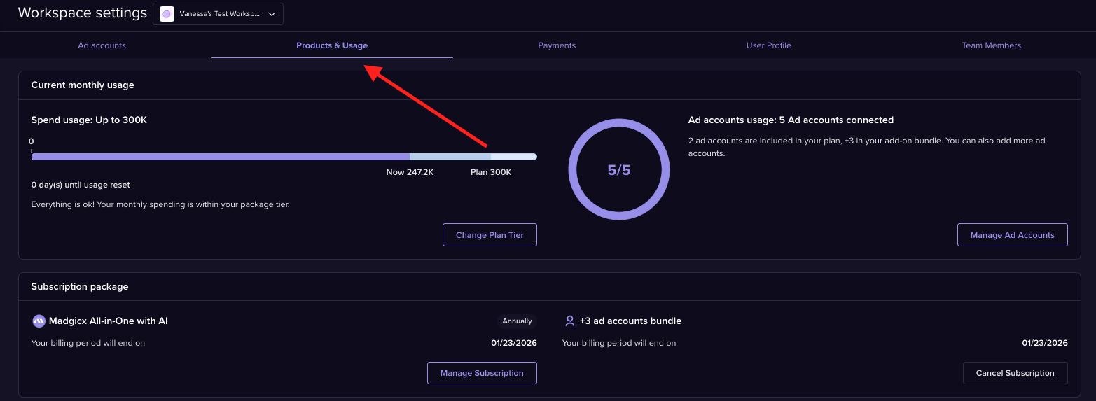
Task: Click 'Ad accounts usage: 5 Ad accounts connected'
Action: click(x=791, y=120)
